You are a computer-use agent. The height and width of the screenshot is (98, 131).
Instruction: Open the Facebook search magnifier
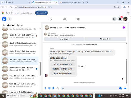tap(9, 19)
